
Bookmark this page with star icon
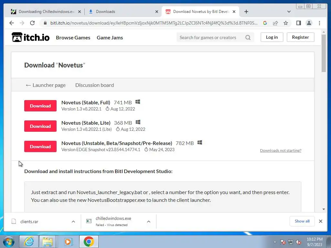286,23
